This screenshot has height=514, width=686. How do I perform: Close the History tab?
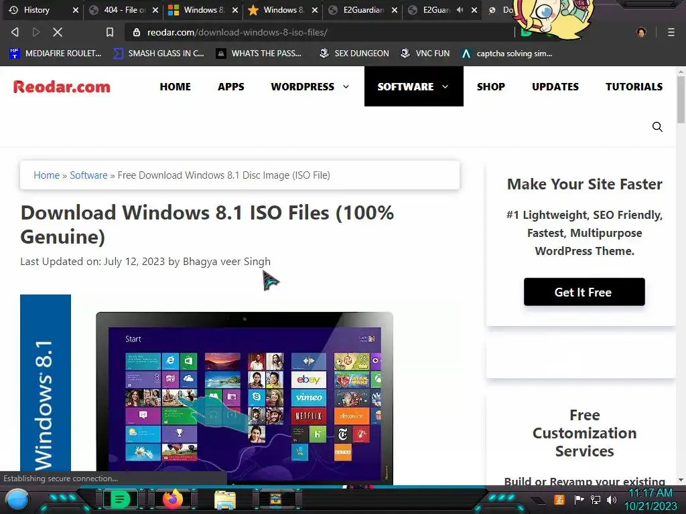(x=75, y=9)
